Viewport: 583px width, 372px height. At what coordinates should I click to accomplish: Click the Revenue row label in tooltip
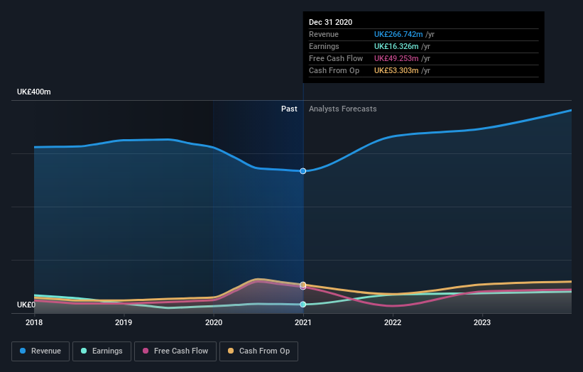pyautogui.click(x=324, y=34)
